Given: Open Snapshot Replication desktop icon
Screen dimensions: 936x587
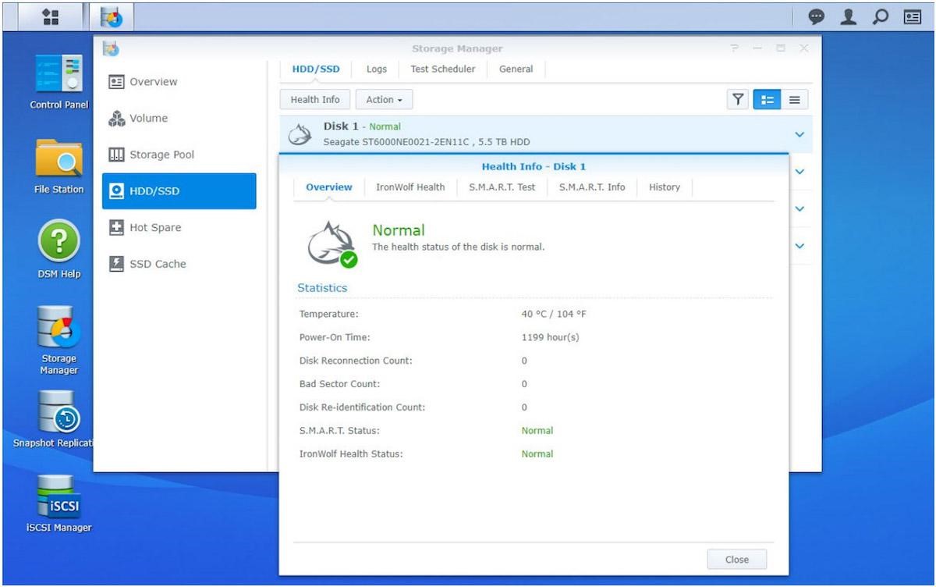Looking at the screenshot, I should coord(58,412).
